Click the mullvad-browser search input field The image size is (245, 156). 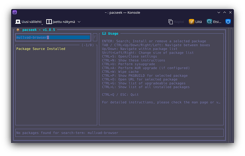pyautogui.click(x=53, y=38)
